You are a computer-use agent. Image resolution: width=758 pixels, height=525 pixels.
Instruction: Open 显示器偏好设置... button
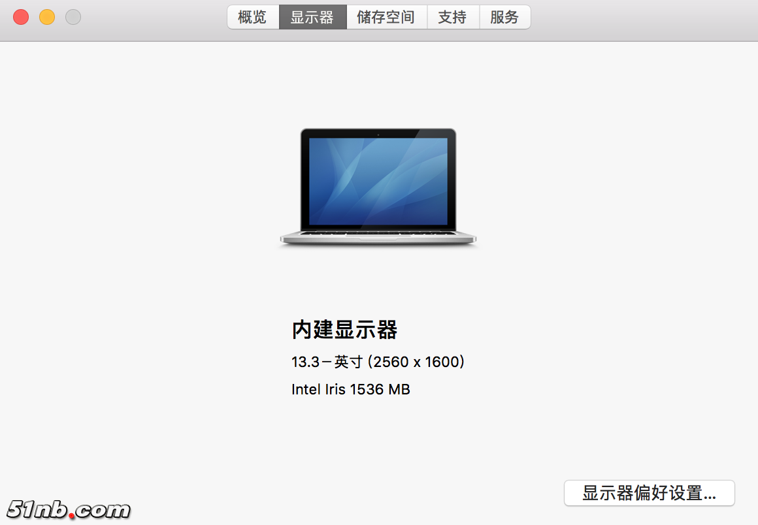(650, 493)
